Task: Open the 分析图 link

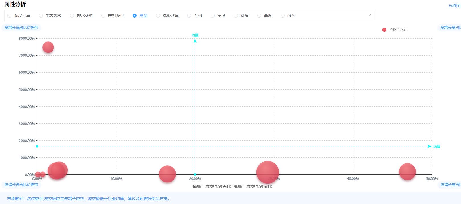Action: click(x=454, y=6)
